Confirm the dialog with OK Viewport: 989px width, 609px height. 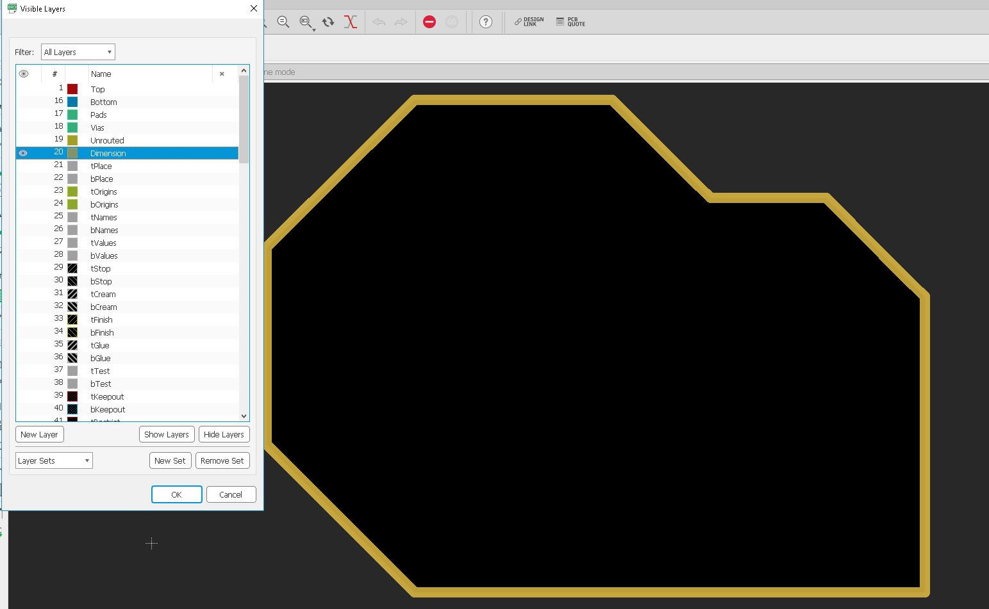coord(176,494)
